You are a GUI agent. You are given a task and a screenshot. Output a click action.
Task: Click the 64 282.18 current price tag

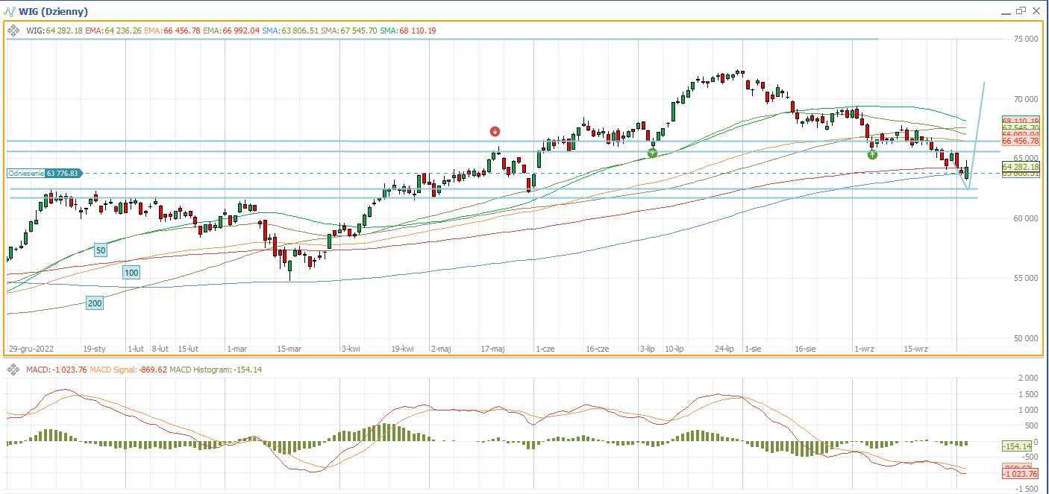click(x=1021, y=166)
